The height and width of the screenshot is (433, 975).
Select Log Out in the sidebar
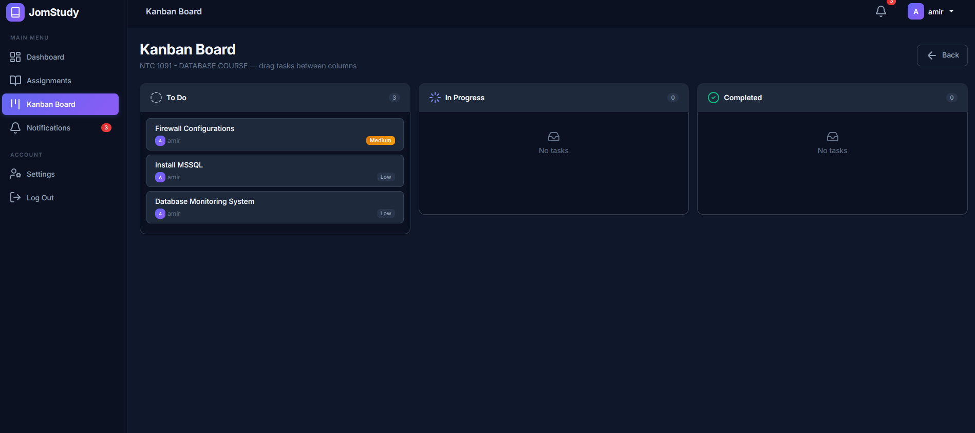click(x=61, y=198)
